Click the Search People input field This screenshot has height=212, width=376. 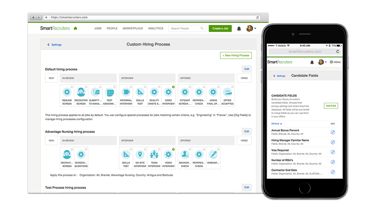tap(187, 28)
